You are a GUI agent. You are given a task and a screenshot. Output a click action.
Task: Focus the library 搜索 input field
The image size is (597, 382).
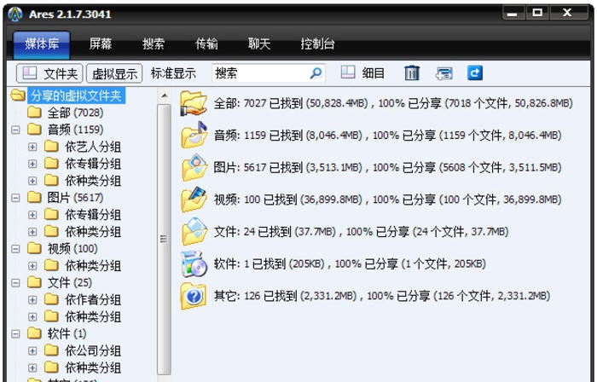tap(269, 73)
